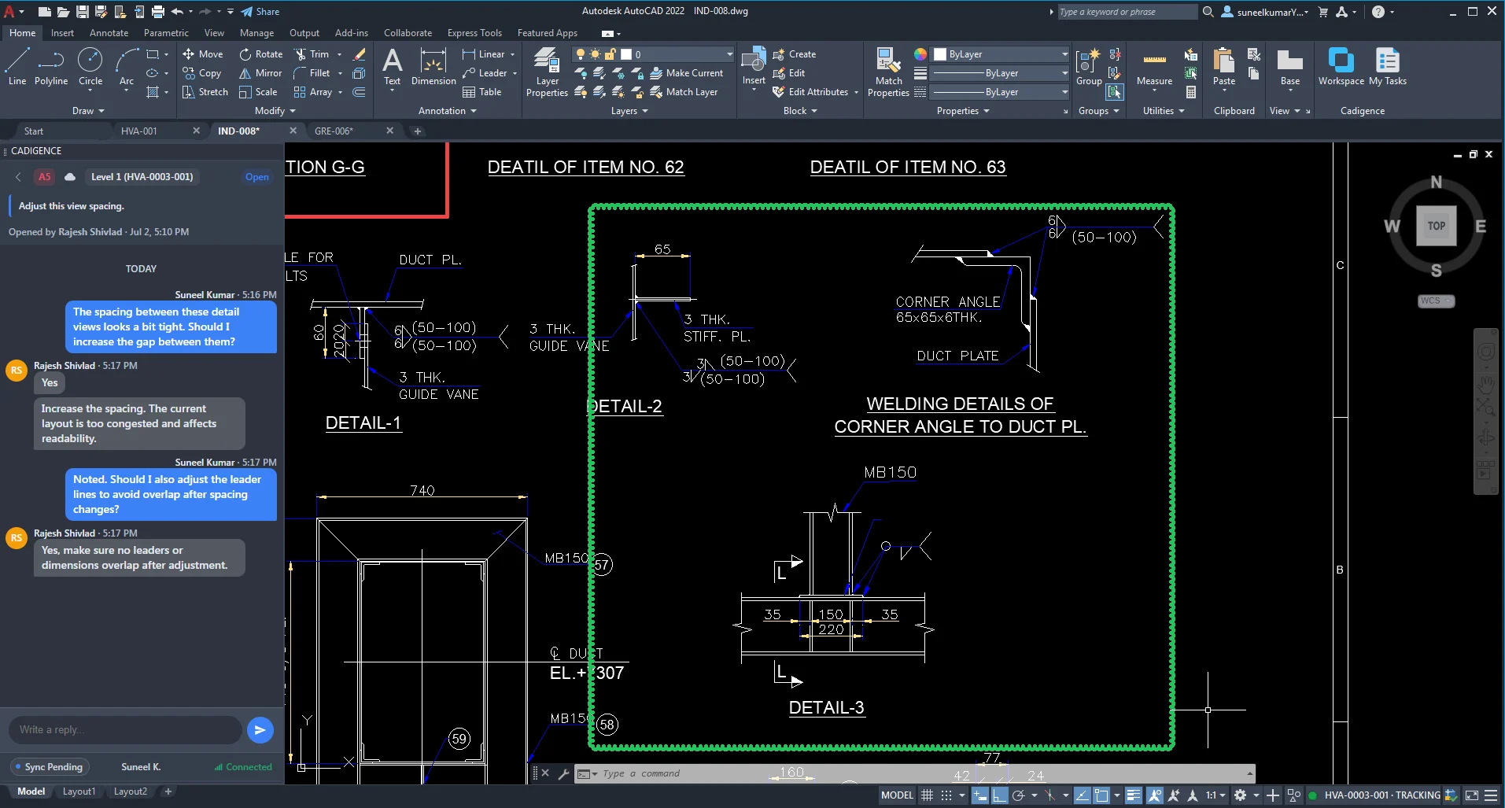Click the Offset tool icon
This screenshot has height=808, width=1505.
point(359,92)
